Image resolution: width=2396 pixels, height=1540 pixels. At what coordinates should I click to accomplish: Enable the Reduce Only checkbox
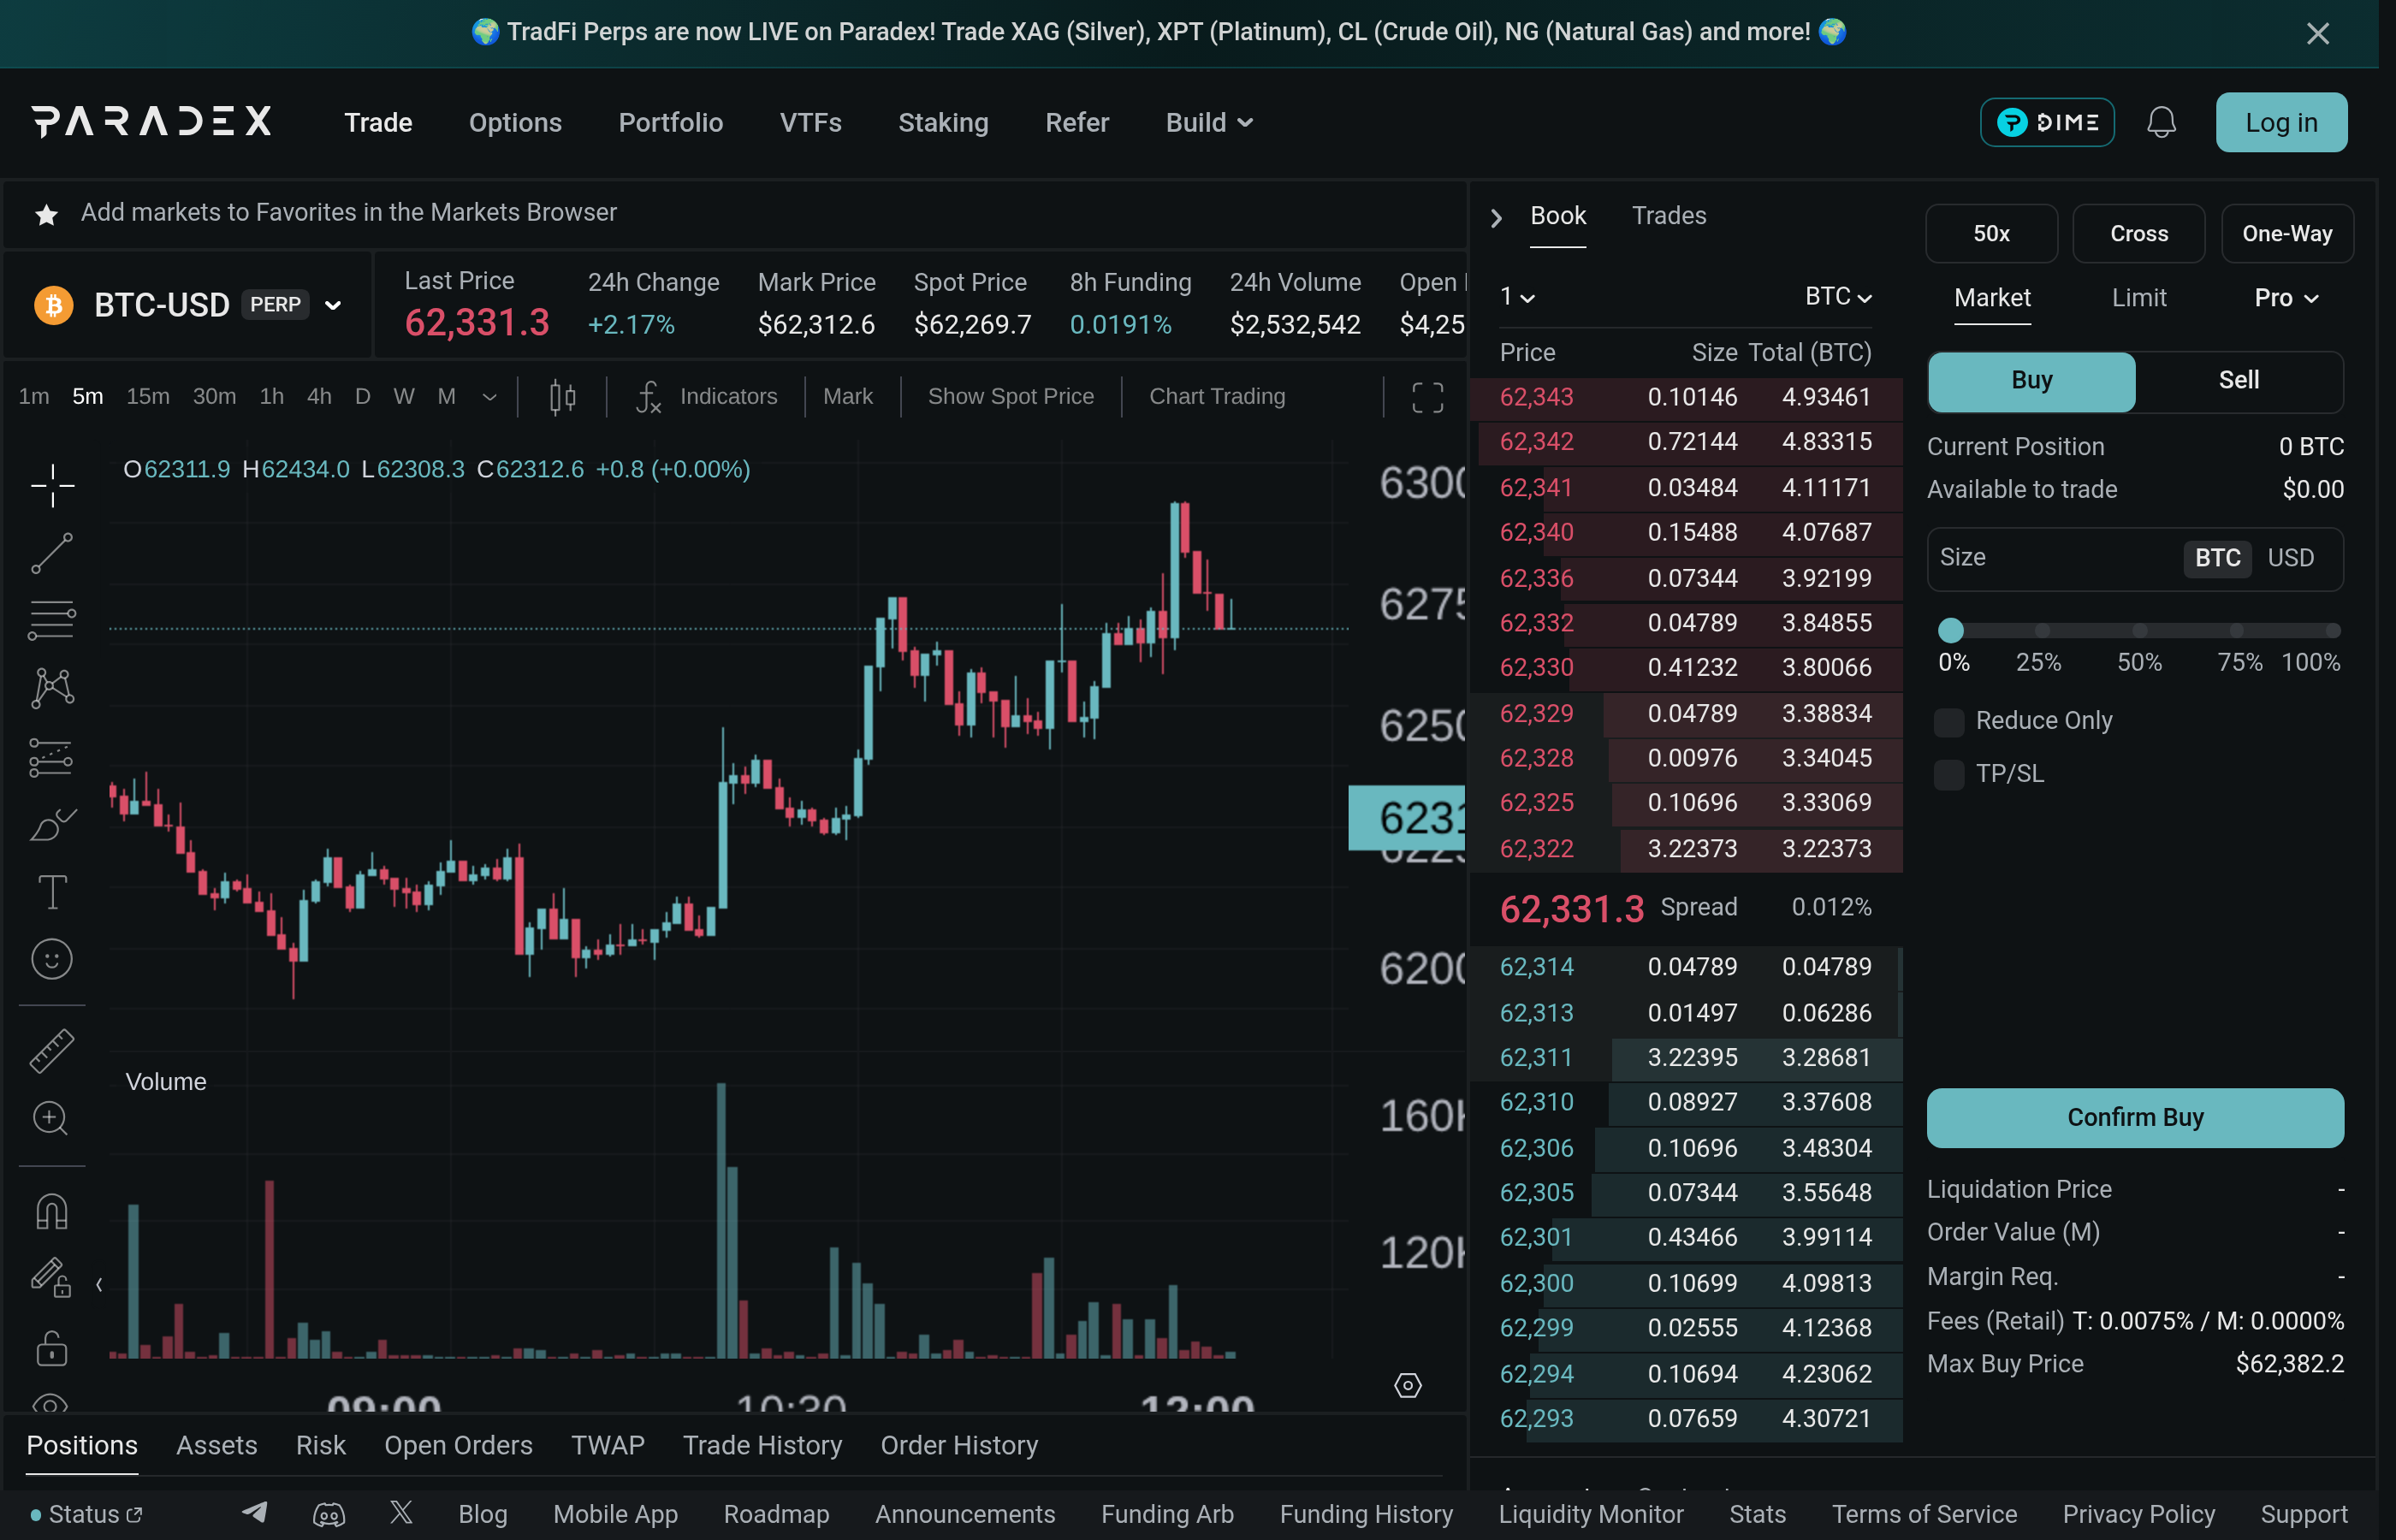1948,721
